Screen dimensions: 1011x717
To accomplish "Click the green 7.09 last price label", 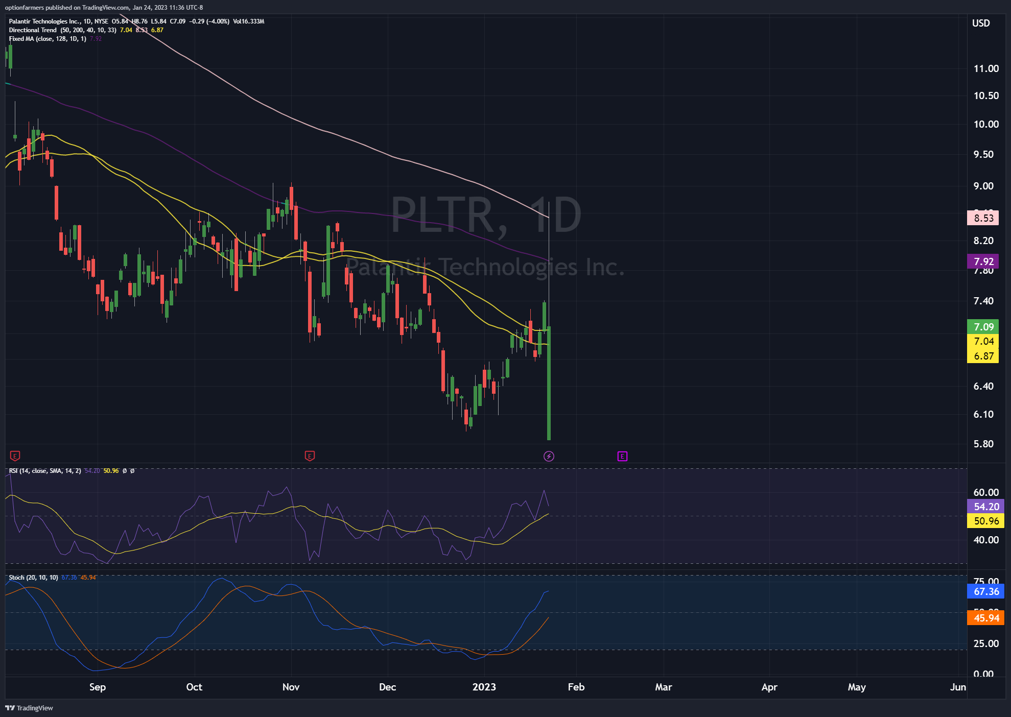I will (983, 327).
